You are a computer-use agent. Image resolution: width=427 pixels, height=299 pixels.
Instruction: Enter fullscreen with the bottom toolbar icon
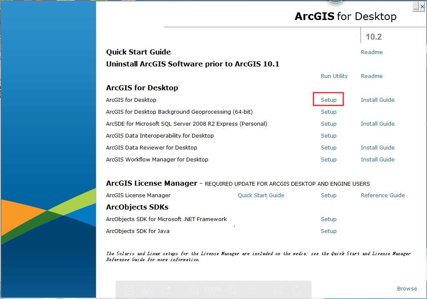coord(278,290)
